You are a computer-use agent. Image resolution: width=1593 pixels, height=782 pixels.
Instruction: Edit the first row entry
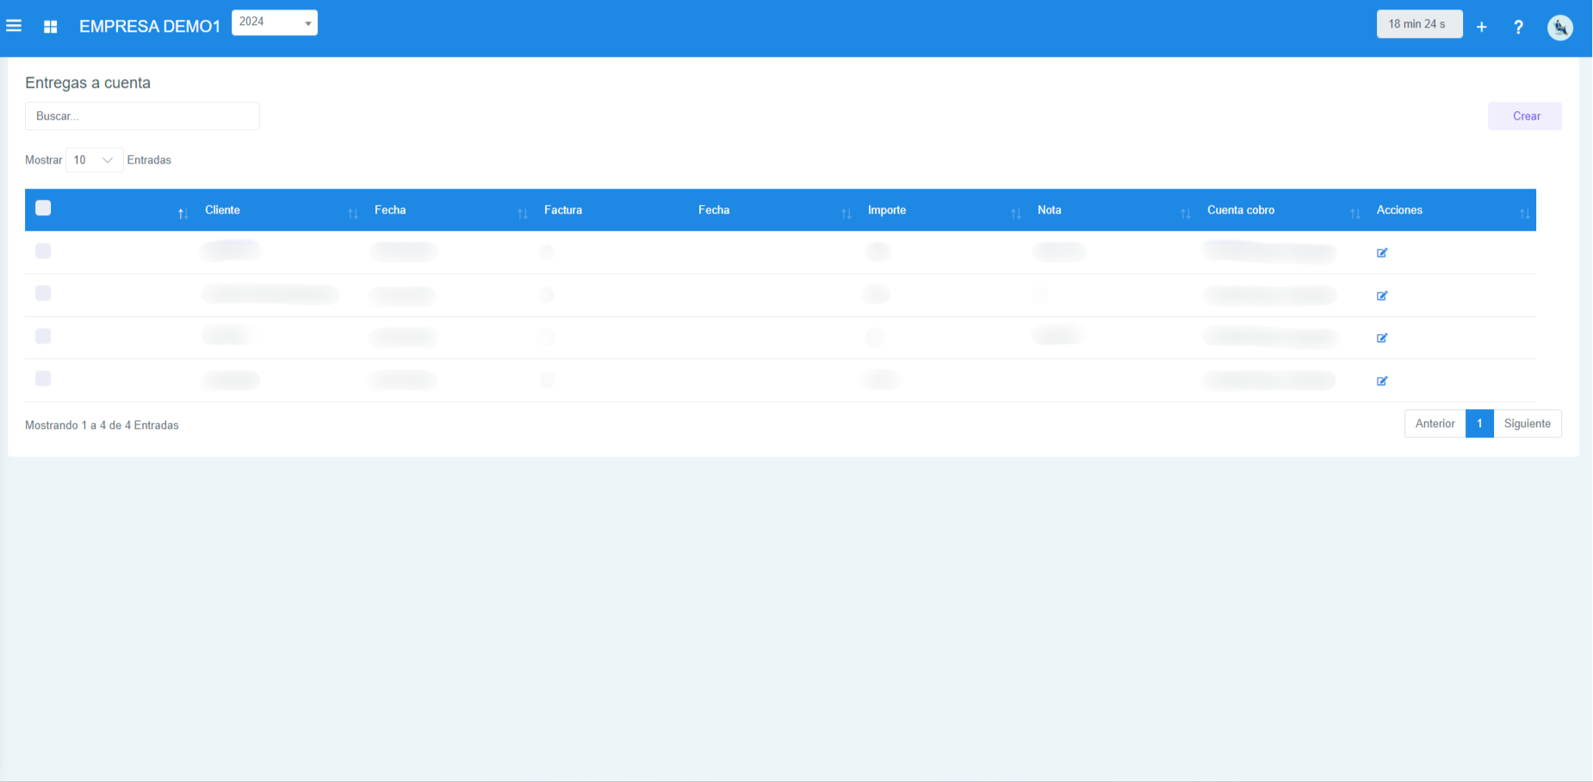tap(1381, 252)
